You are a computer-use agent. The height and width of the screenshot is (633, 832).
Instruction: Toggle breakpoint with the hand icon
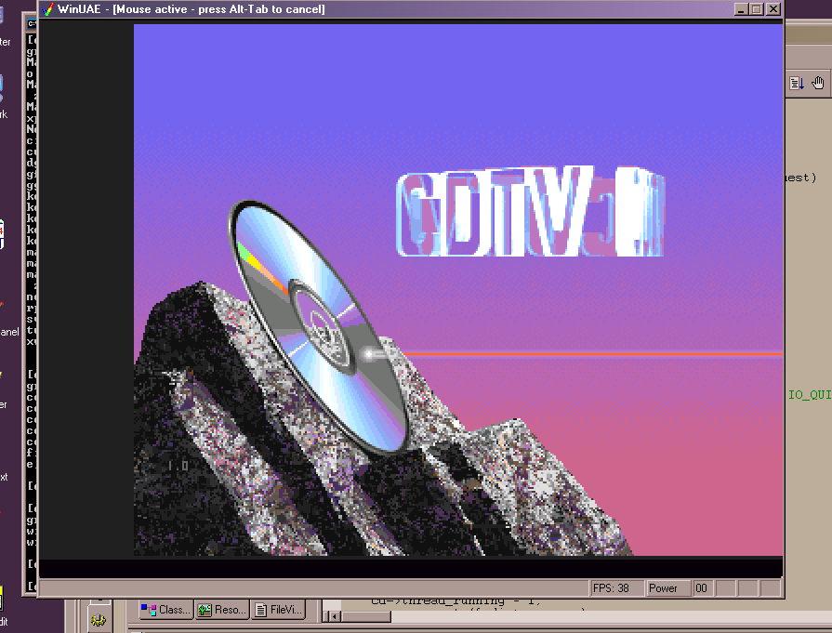click(818, 84)
